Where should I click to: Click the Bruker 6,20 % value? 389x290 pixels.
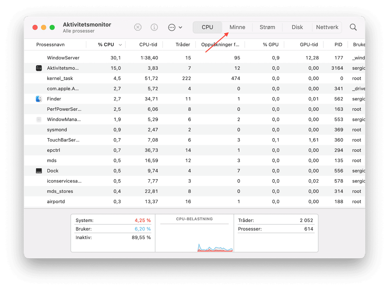tap(143, 229)
